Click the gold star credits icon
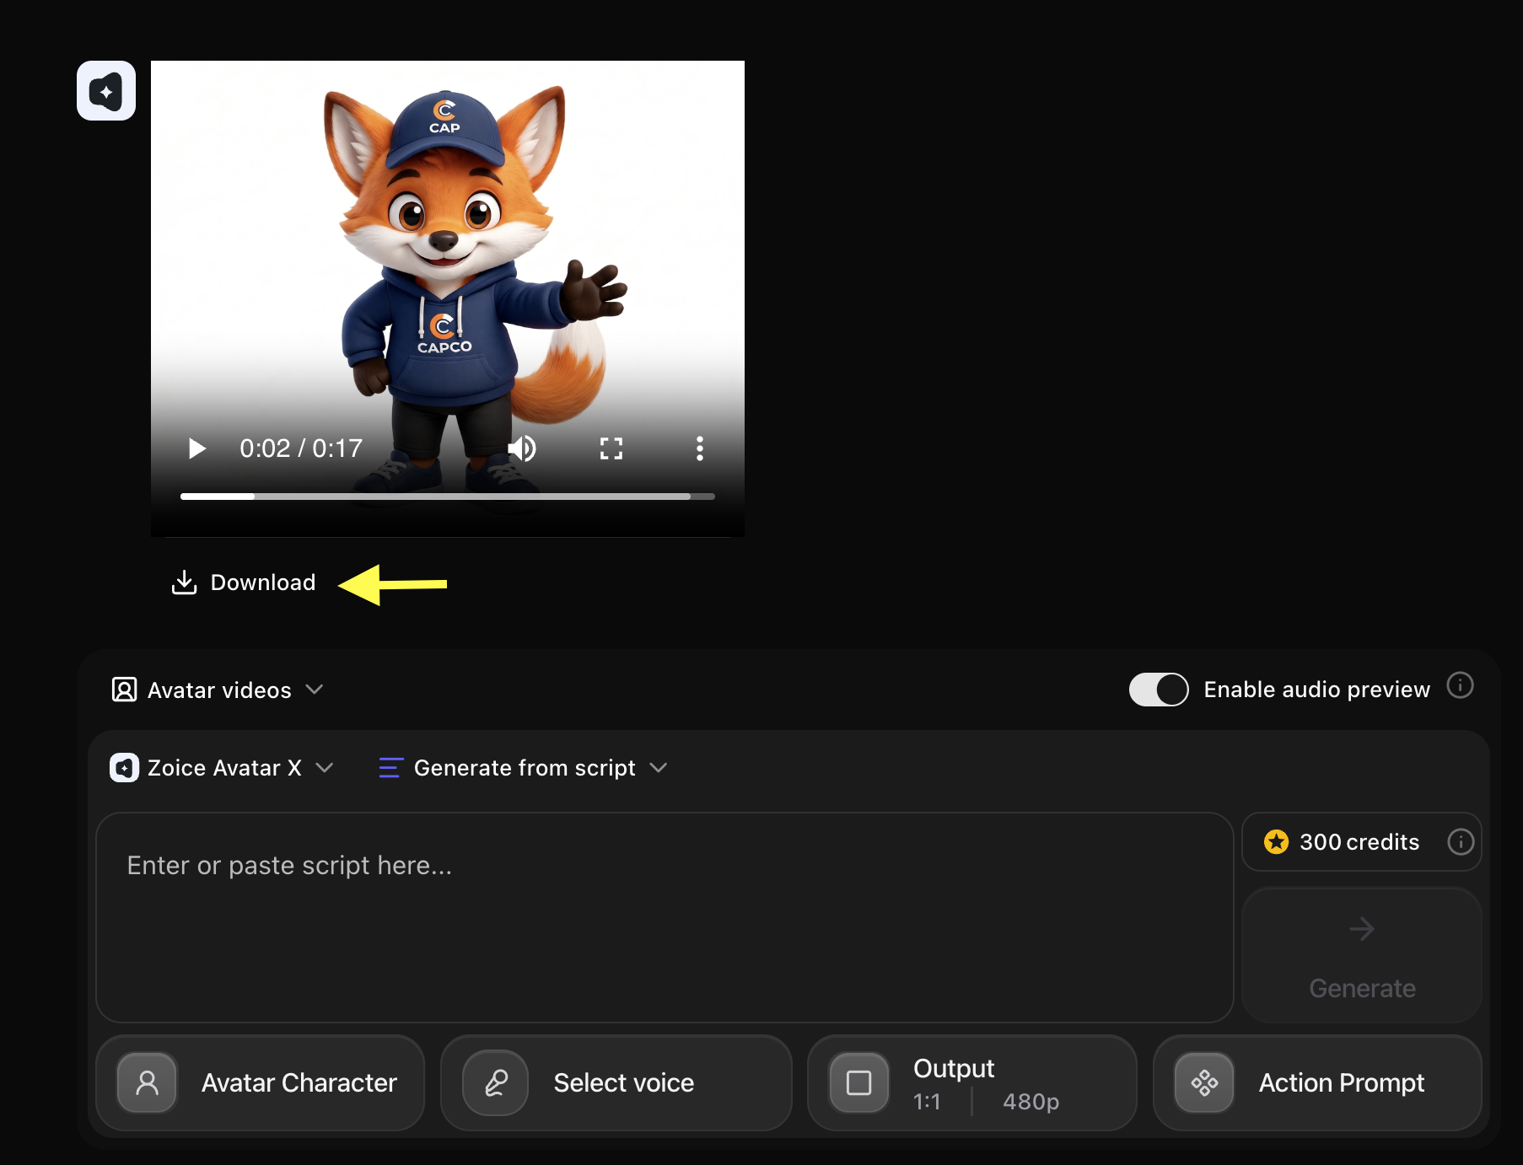The image size is (1523, 1165). pyautogui.click(x=1276, y=841)
